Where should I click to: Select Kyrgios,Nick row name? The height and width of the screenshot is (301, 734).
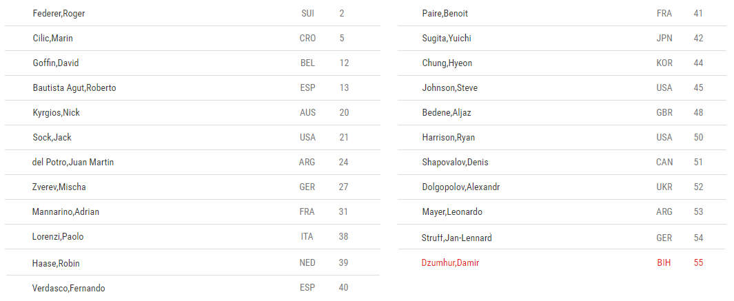coord(57,113)
